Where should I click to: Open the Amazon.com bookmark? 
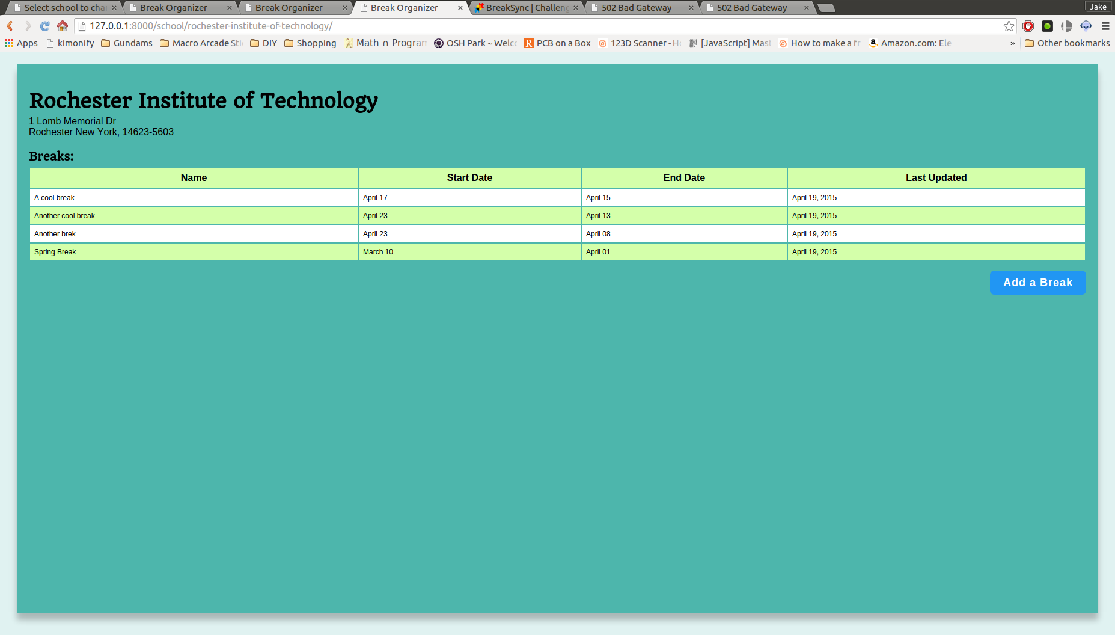click(910, 43)
